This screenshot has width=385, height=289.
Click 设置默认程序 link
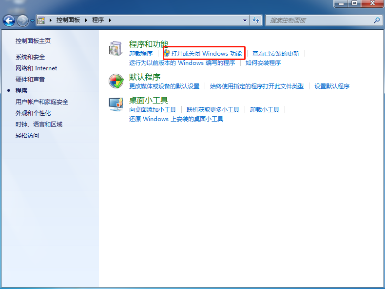tap(332, 86)
